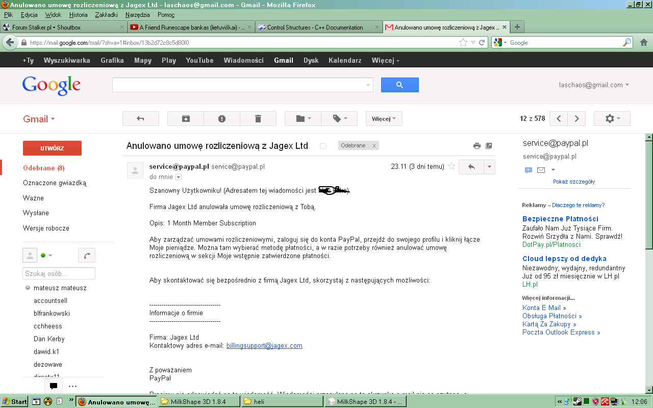This screenshot has height=408, width=653.
Task: Click the chat bubble icon at bottom
Action: pos(54,386)
